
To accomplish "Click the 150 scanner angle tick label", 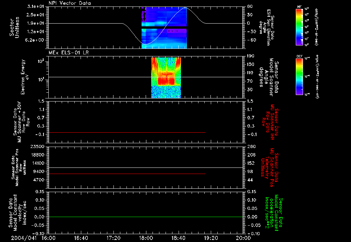I will point(251,64).
